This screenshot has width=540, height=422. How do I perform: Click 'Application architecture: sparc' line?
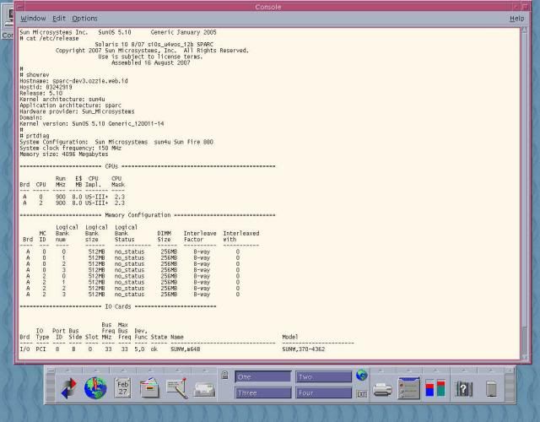(x=71, y=105)
